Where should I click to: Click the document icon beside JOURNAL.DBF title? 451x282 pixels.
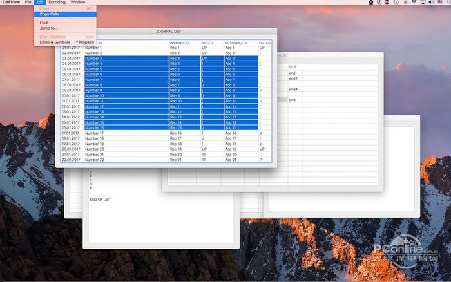153,32
